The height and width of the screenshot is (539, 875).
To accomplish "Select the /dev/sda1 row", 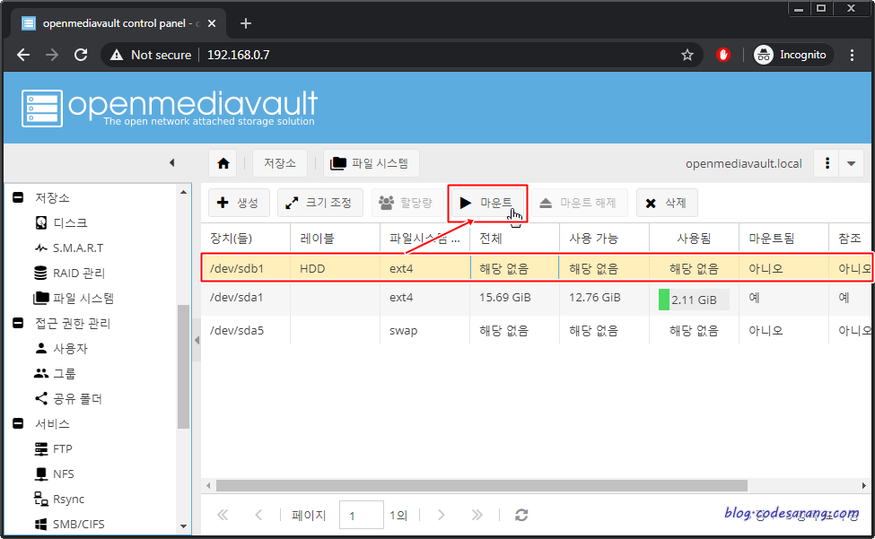I will pyautogui.click(x=537, y=298).
